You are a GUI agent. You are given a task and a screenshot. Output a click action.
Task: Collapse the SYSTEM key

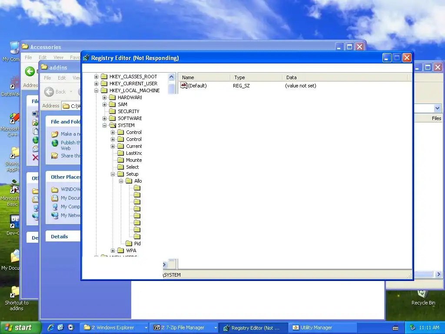104,125
